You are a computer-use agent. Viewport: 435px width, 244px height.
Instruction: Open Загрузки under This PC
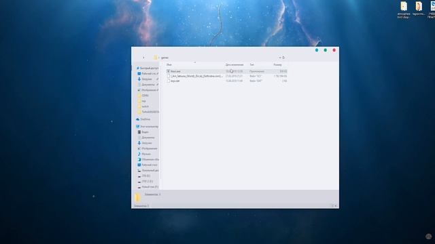145,143
